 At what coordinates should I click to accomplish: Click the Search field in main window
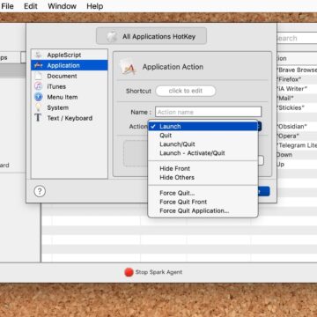[x=296, y=38]
